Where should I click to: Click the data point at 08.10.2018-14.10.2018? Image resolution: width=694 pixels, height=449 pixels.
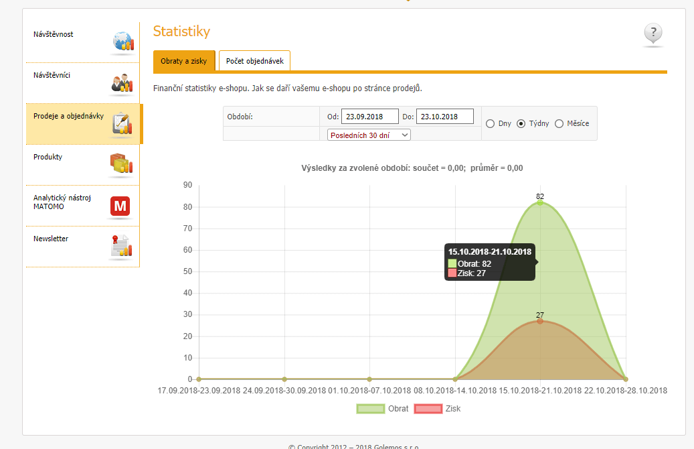click(x=455, y=379)
